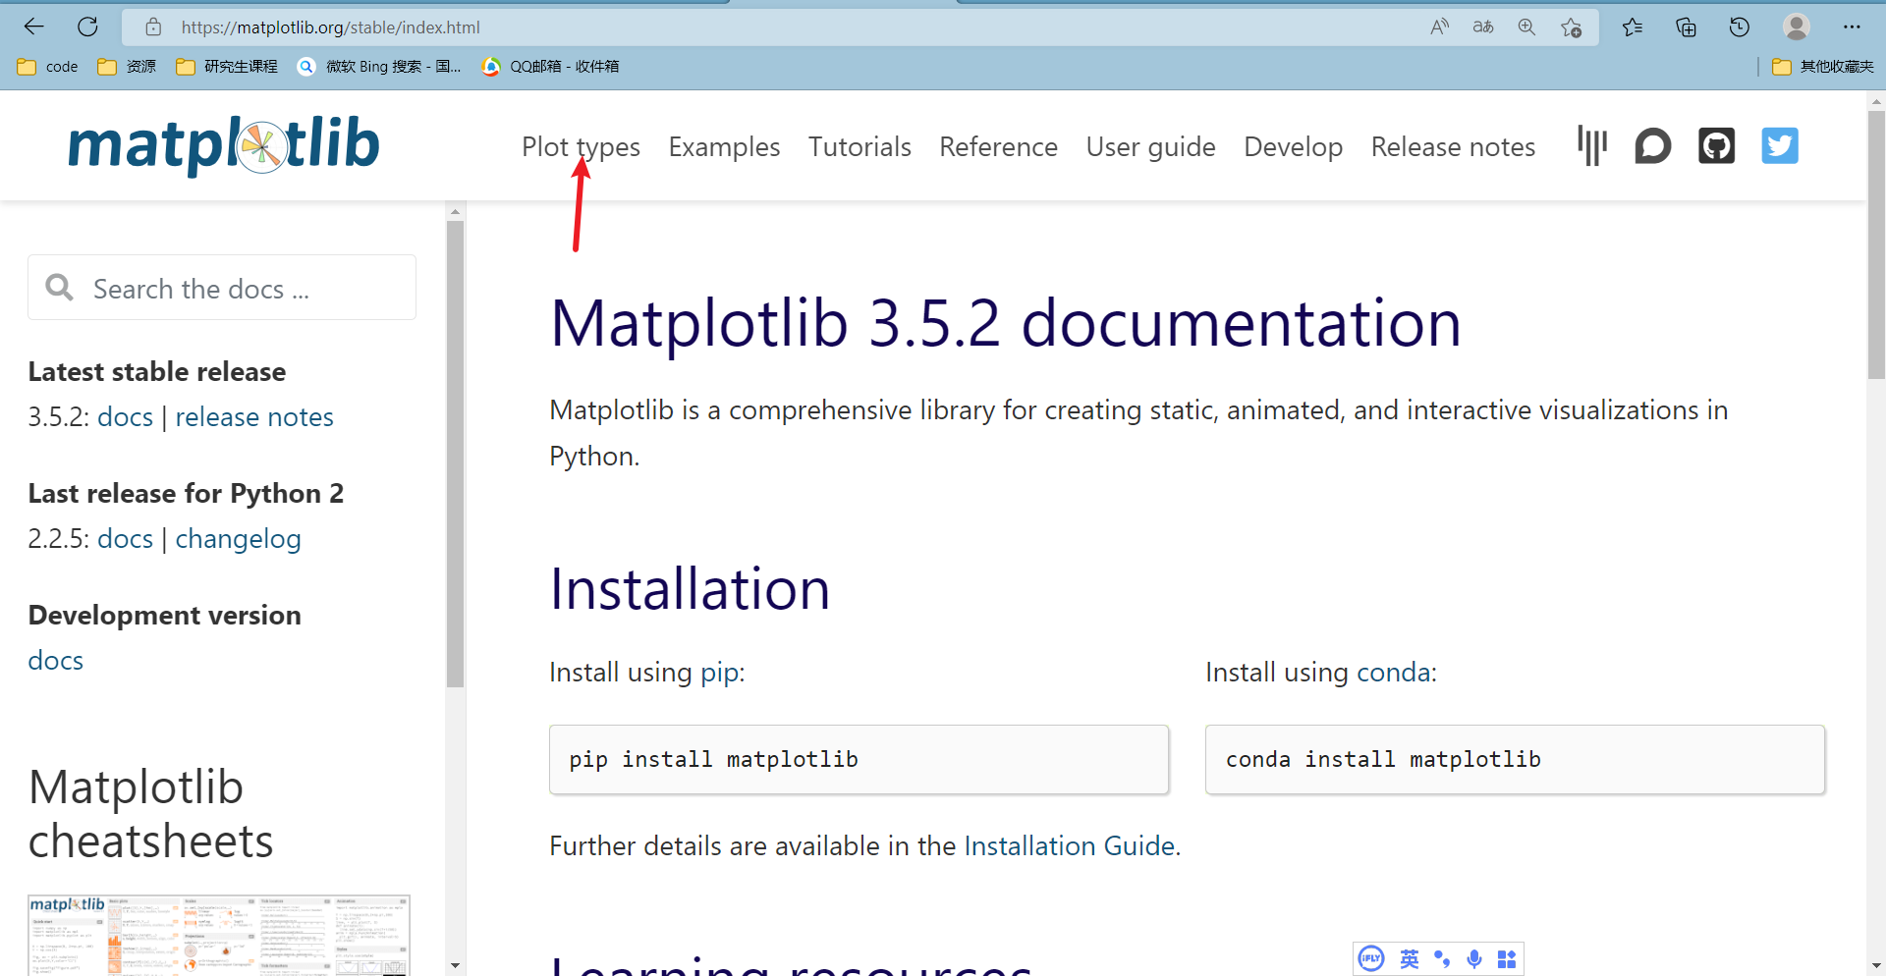
Task: Refresh the matplotlib page
Action: tap(87, 27)
